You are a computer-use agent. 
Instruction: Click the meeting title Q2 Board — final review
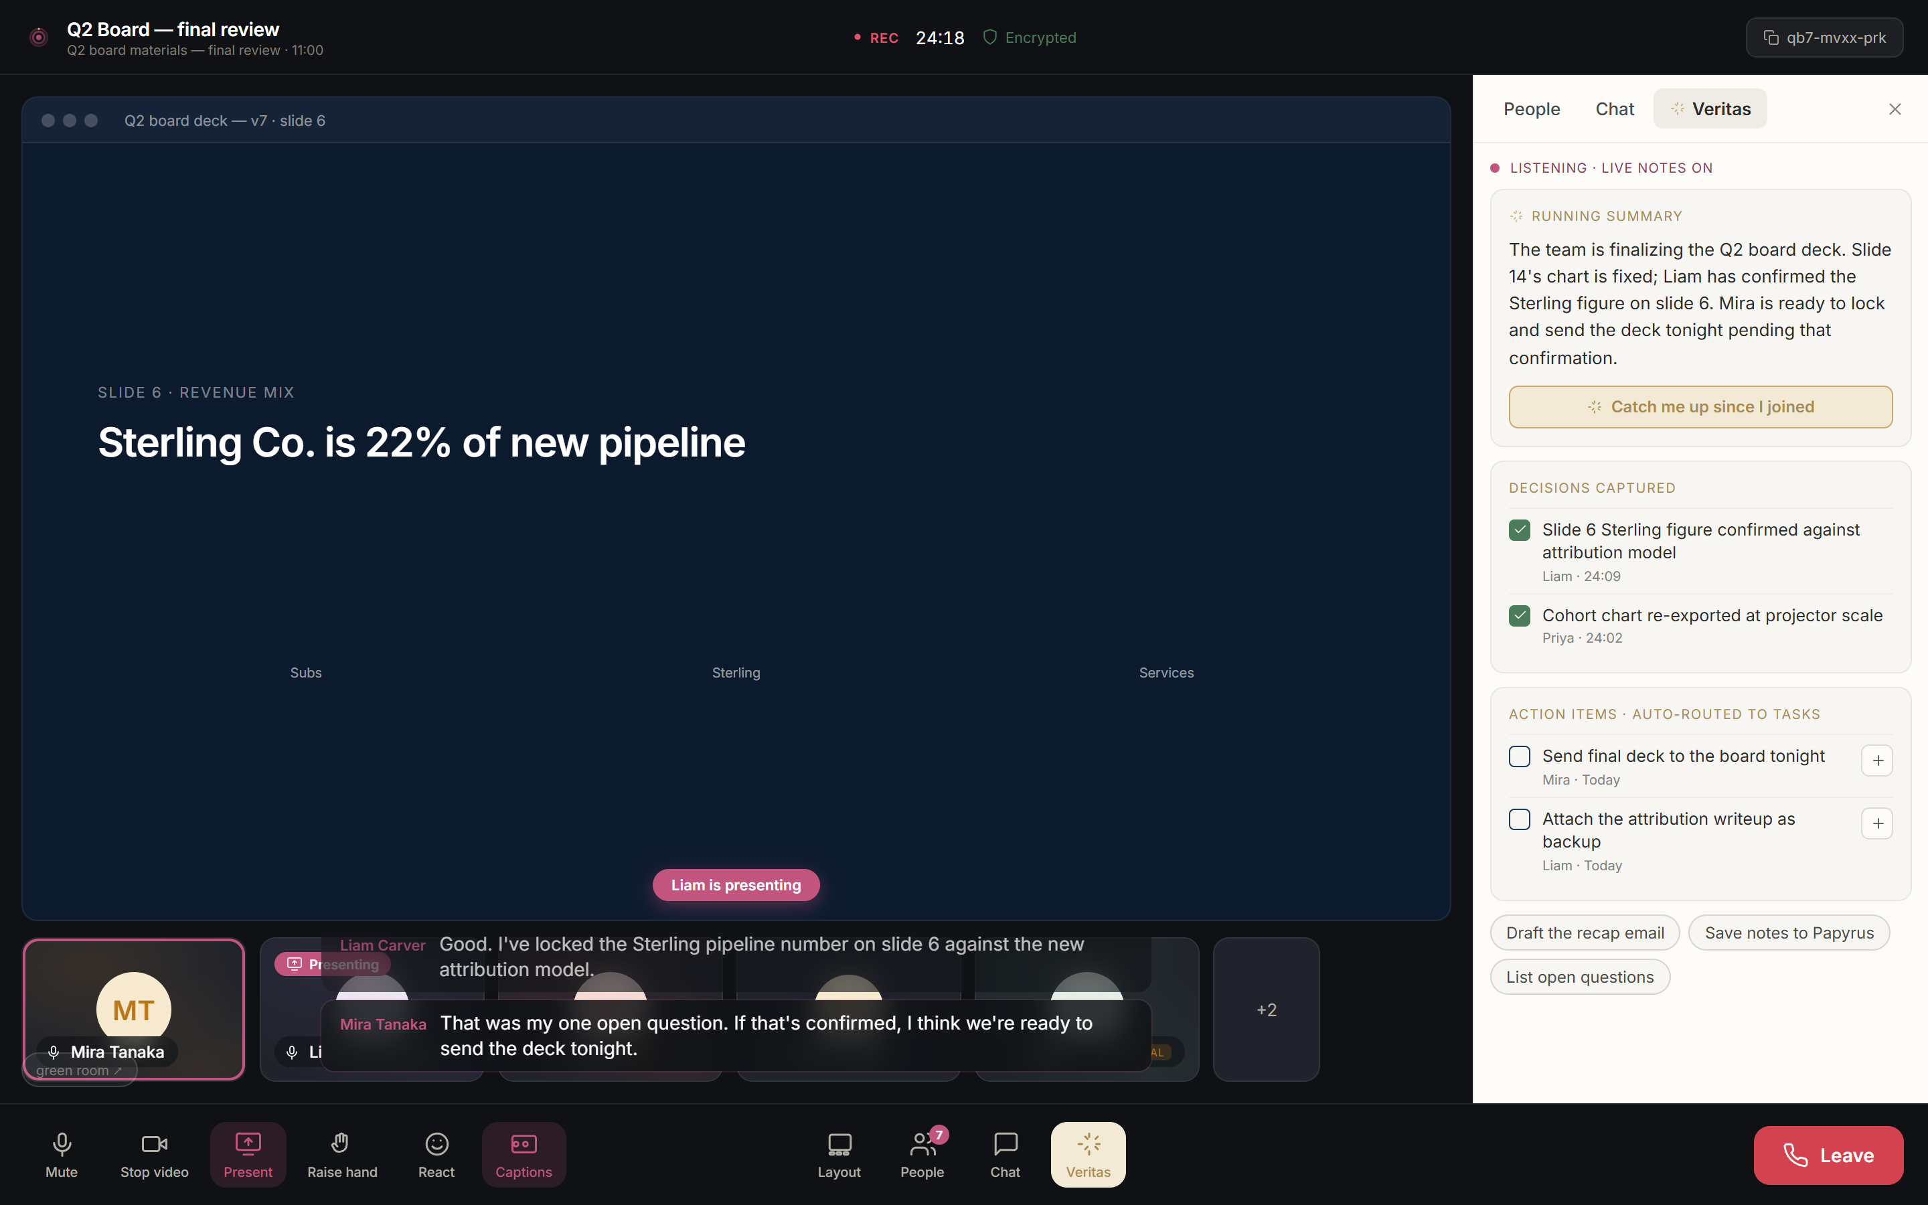(173, 29)
